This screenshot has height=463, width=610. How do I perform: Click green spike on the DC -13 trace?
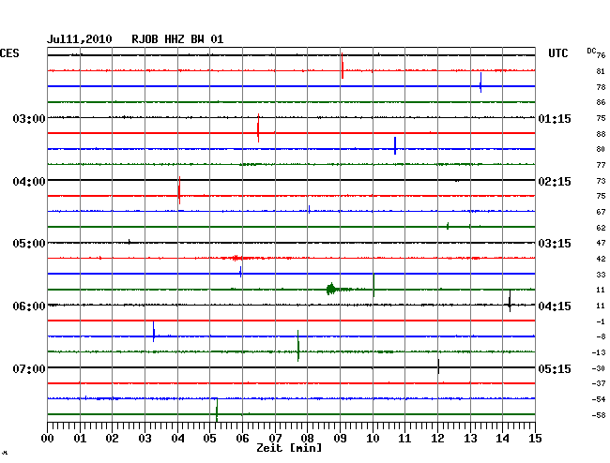[x=298, y=346]
